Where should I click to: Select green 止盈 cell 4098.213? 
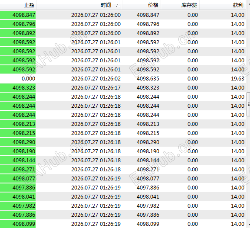[x=18, y=124]
